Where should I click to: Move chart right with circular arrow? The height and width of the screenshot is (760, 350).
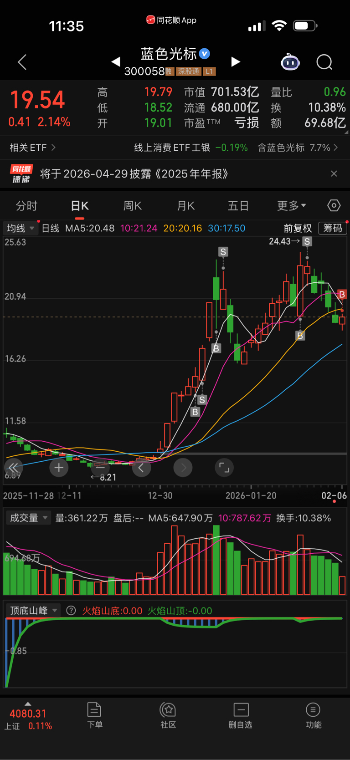(183, 468)
